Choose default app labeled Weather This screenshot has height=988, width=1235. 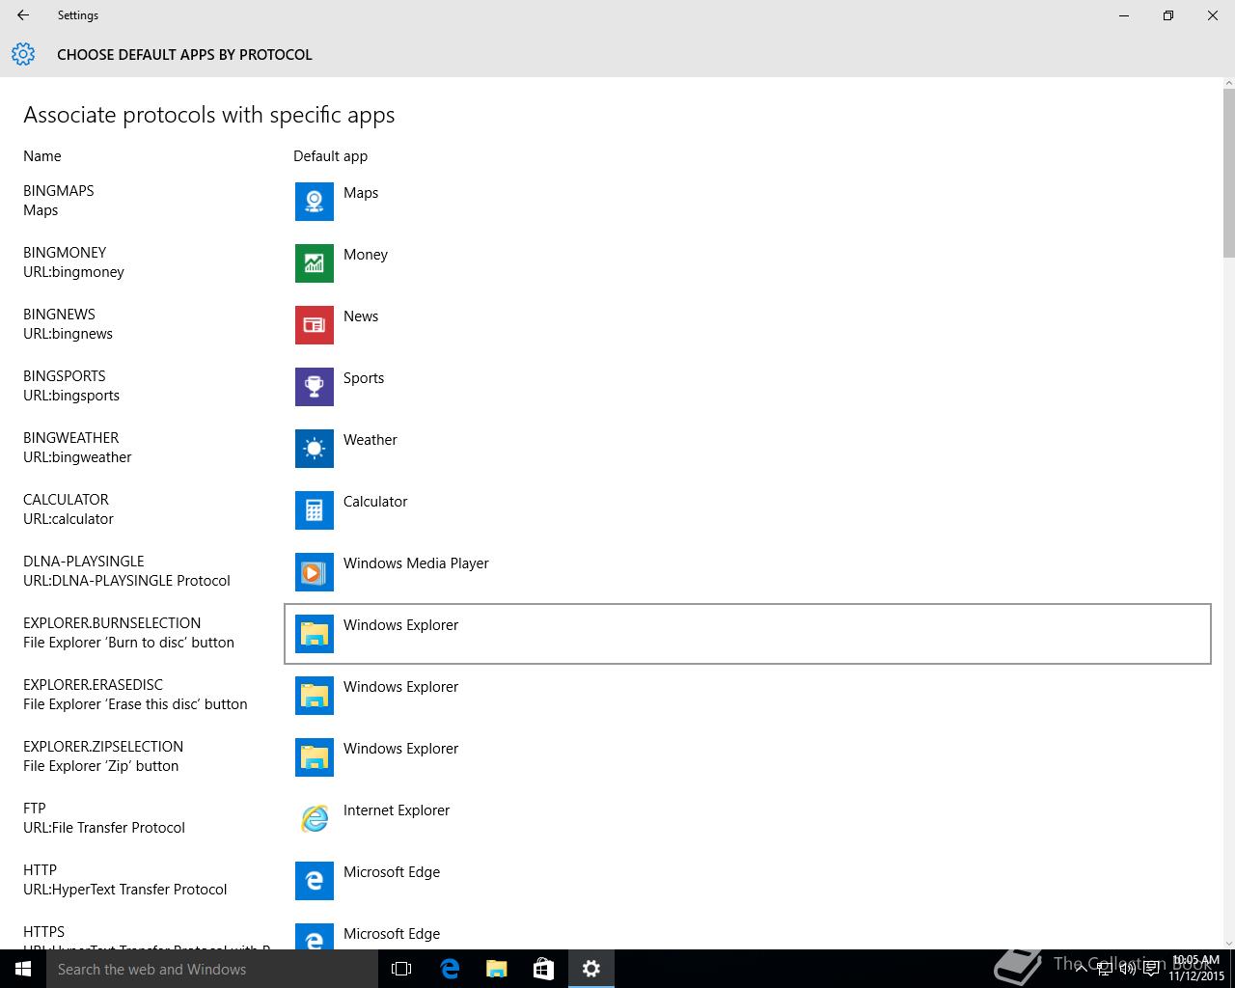(x=370, y=440)
